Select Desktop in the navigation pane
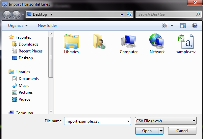The height and width of the screenshot is (139, 203). [22, 58]
